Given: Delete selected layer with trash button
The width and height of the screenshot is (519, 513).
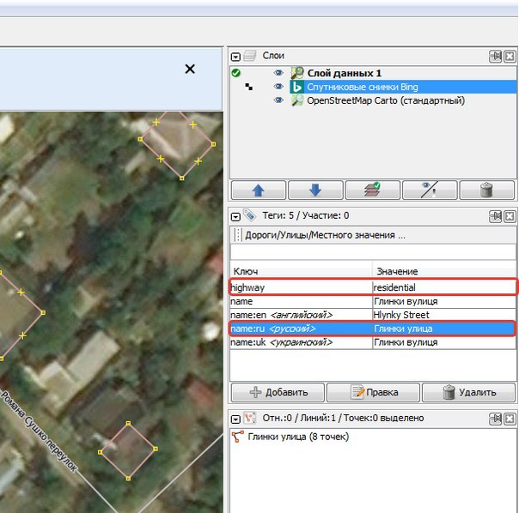Looking at the screenshot, I should (487, 190).
